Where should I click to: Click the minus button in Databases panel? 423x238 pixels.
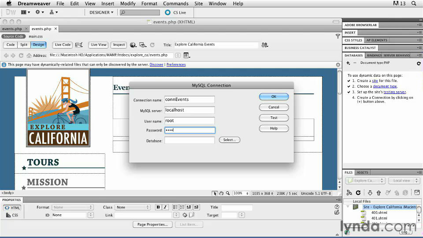coord(355,63)
